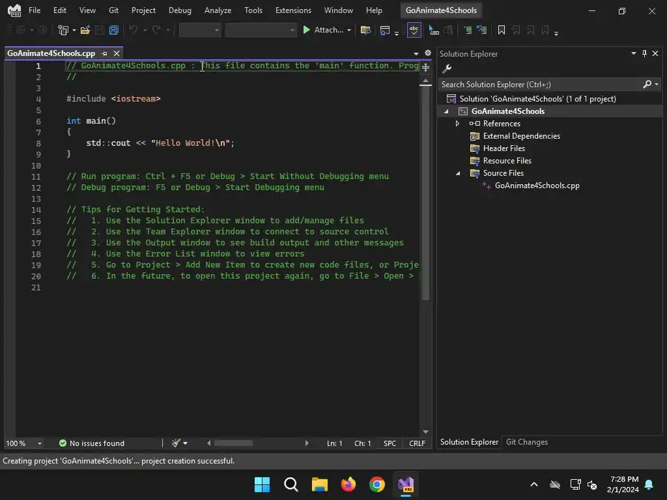Close the Solution Explorer panel
Image resolution: width=667 pixels, height=500 pixels.
tap(655, 53)
